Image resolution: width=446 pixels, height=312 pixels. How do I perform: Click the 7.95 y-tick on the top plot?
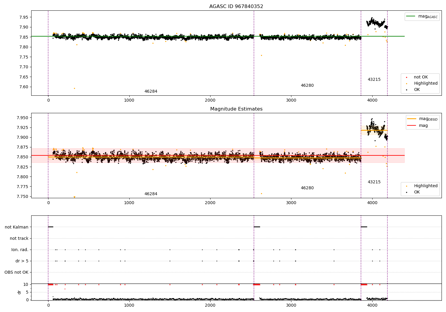click(23, 17)
